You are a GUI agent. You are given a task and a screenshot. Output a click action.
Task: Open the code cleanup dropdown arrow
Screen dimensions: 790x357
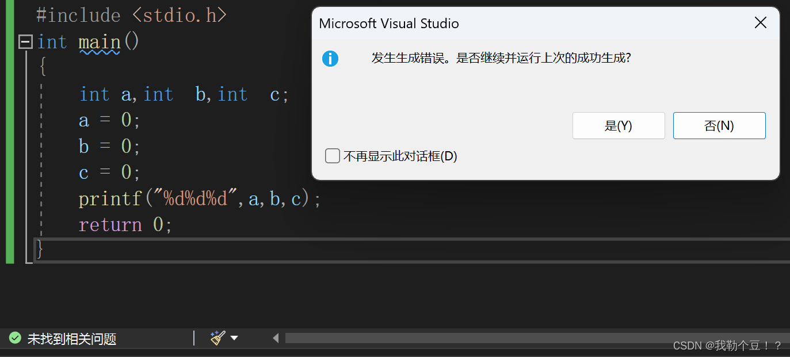click(x=234, y=338)
